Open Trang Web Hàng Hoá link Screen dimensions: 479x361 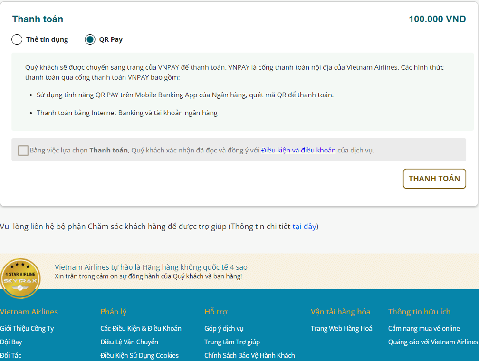click(341, 328)
